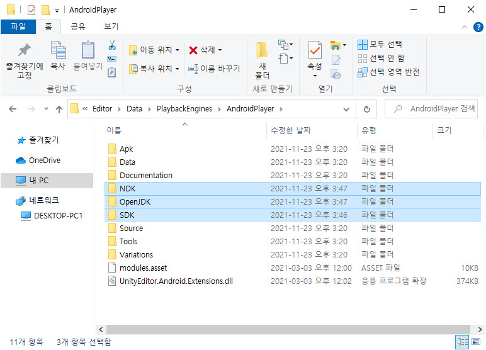This screenshot has height=350, width=486.
Task: Select the OpenJDK folder row
Action: tap(293, 202)
